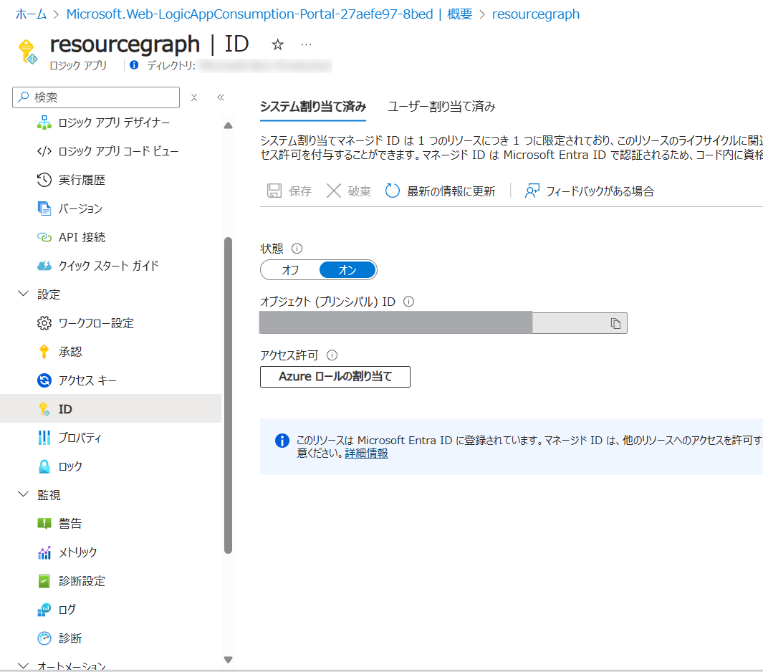Expand the オートメーション section
The height and width of the screenshot is (672, 763).
point(23,665)
